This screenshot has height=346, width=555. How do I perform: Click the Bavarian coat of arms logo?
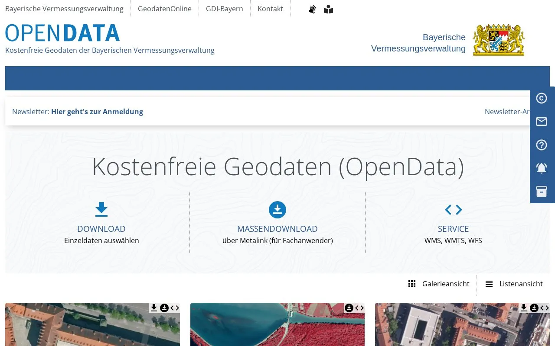pos(499,40)
